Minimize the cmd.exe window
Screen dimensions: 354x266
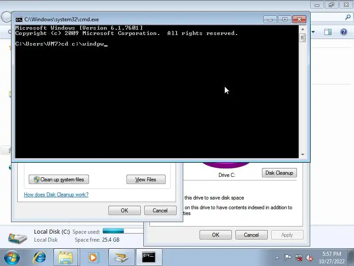coord(270,20)
